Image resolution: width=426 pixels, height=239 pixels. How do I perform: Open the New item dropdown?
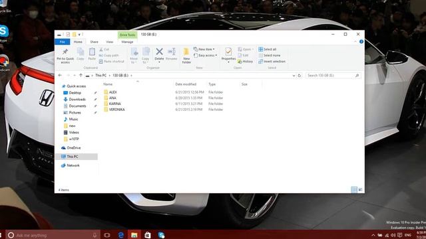click(x=204, y=49)
